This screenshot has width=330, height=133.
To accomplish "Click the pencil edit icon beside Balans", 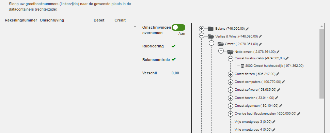I will [247, 29].
